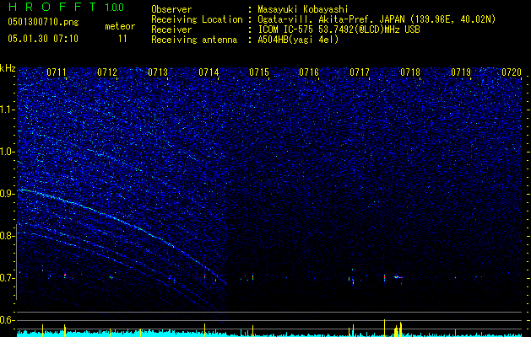Click the 1.0 kHz axis label

click(x=7, y=152)
